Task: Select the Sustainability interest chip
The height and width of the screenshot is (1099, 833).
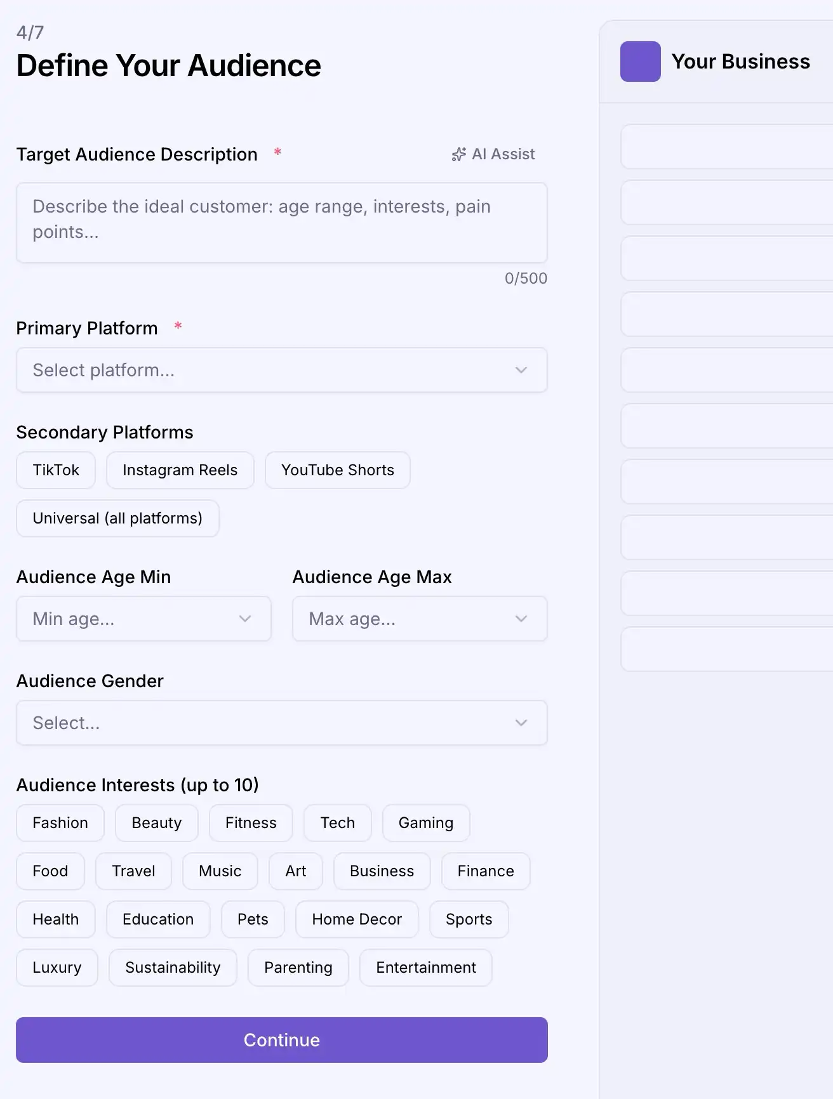Action: pyautogui.click(x=173, y=968)
